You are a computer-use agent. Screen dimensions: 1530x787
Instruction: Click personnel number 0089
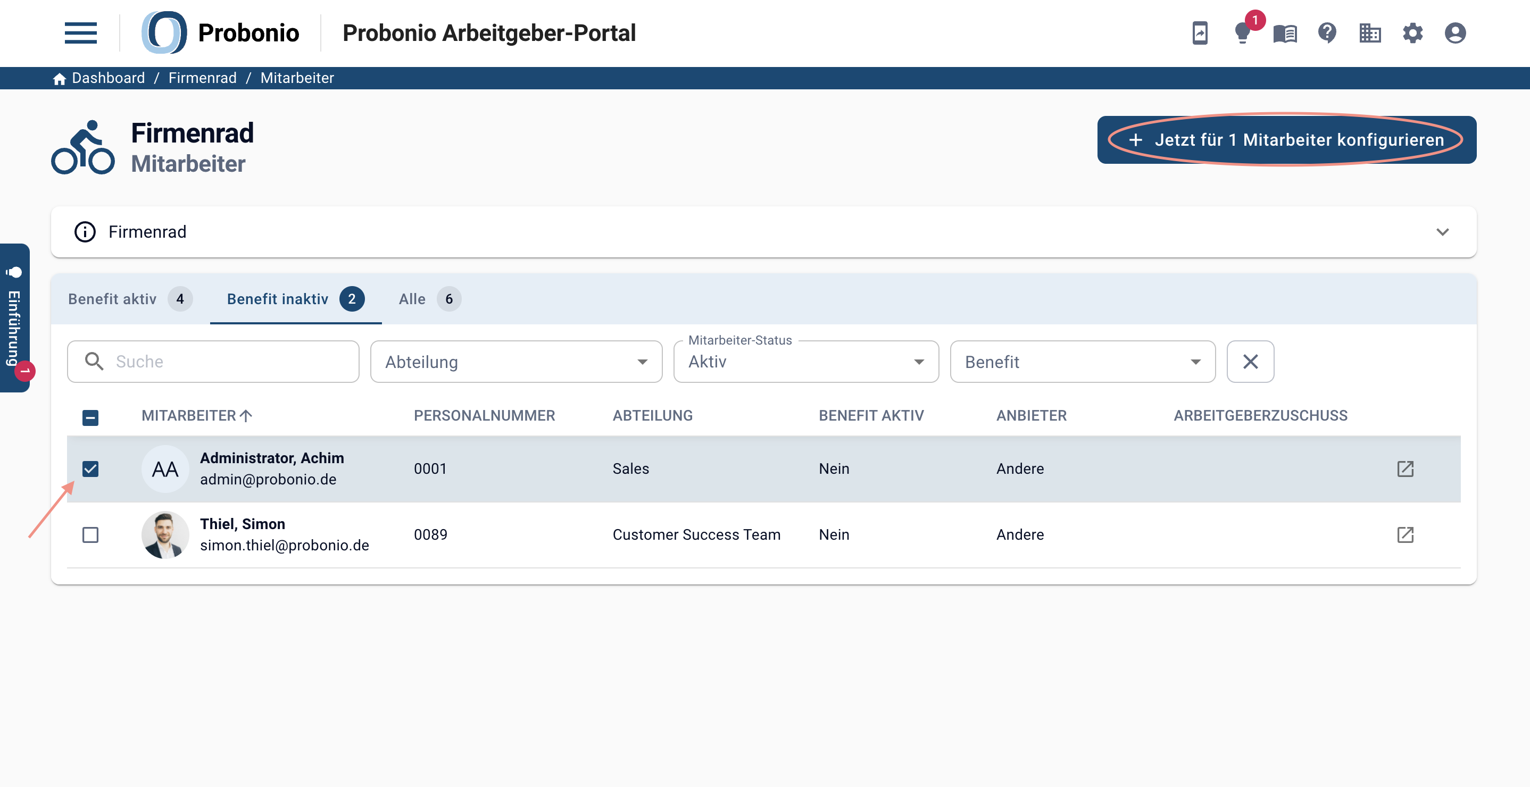(430, 535)
